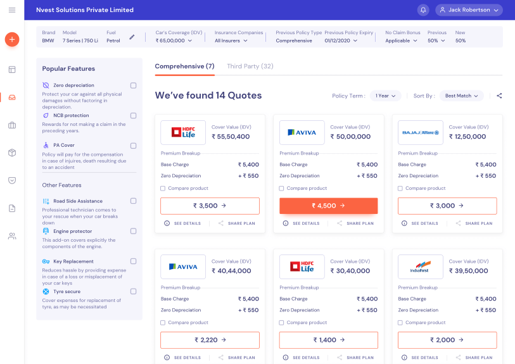Open Policy Term 1 Year dropdown
515x364 pixels.
coord(385,96)
